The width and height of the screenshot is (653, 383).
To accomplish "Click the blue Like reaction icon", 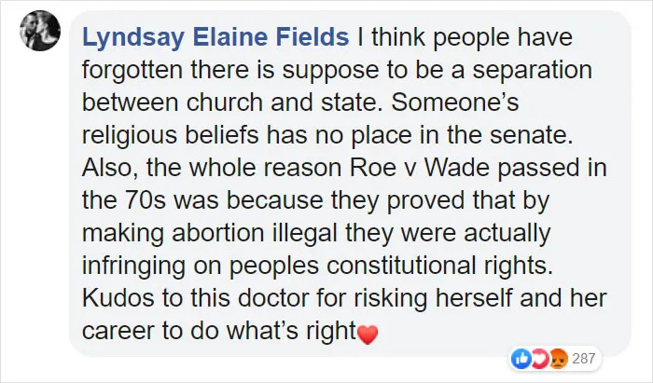I will [x=521, y=359].
